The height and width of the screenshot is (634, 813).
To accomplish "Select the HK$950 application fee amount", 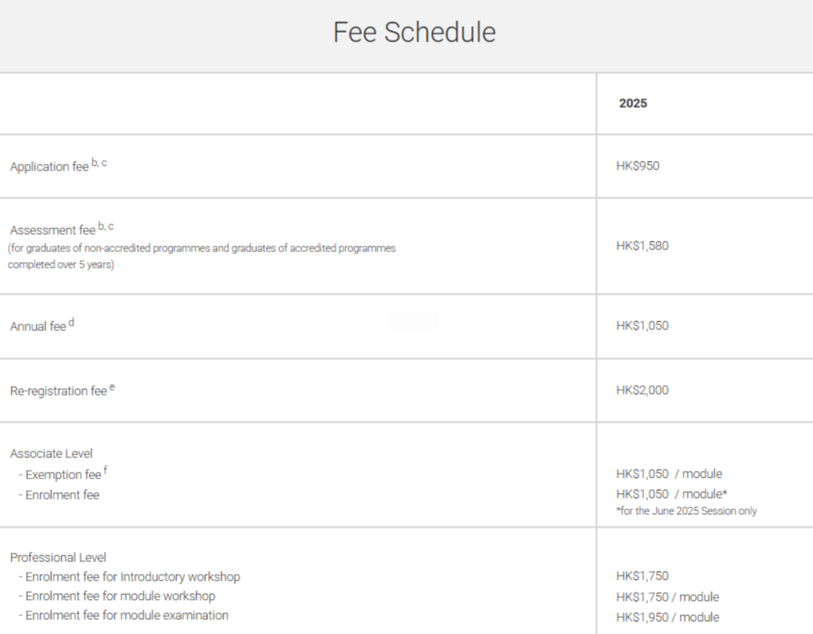I will (638, 166).
